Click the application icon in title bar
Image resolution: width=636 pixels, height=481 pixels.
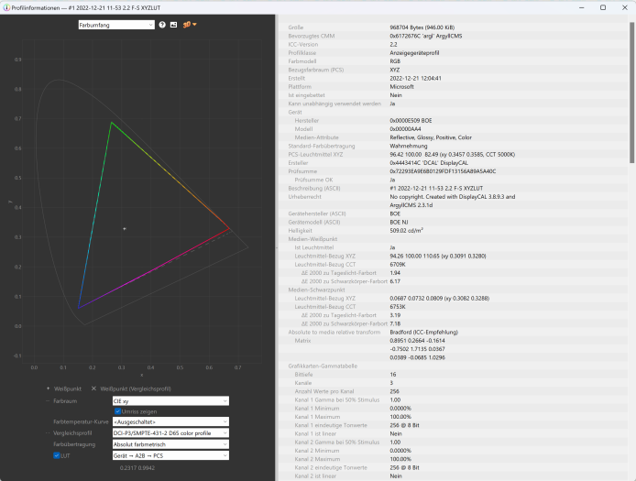click(x=6, y=7)
